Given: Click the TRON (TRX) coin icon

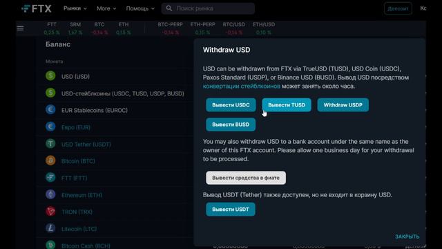Looking at the screenshot, I should pyautogui.click(x=50, y=212).
